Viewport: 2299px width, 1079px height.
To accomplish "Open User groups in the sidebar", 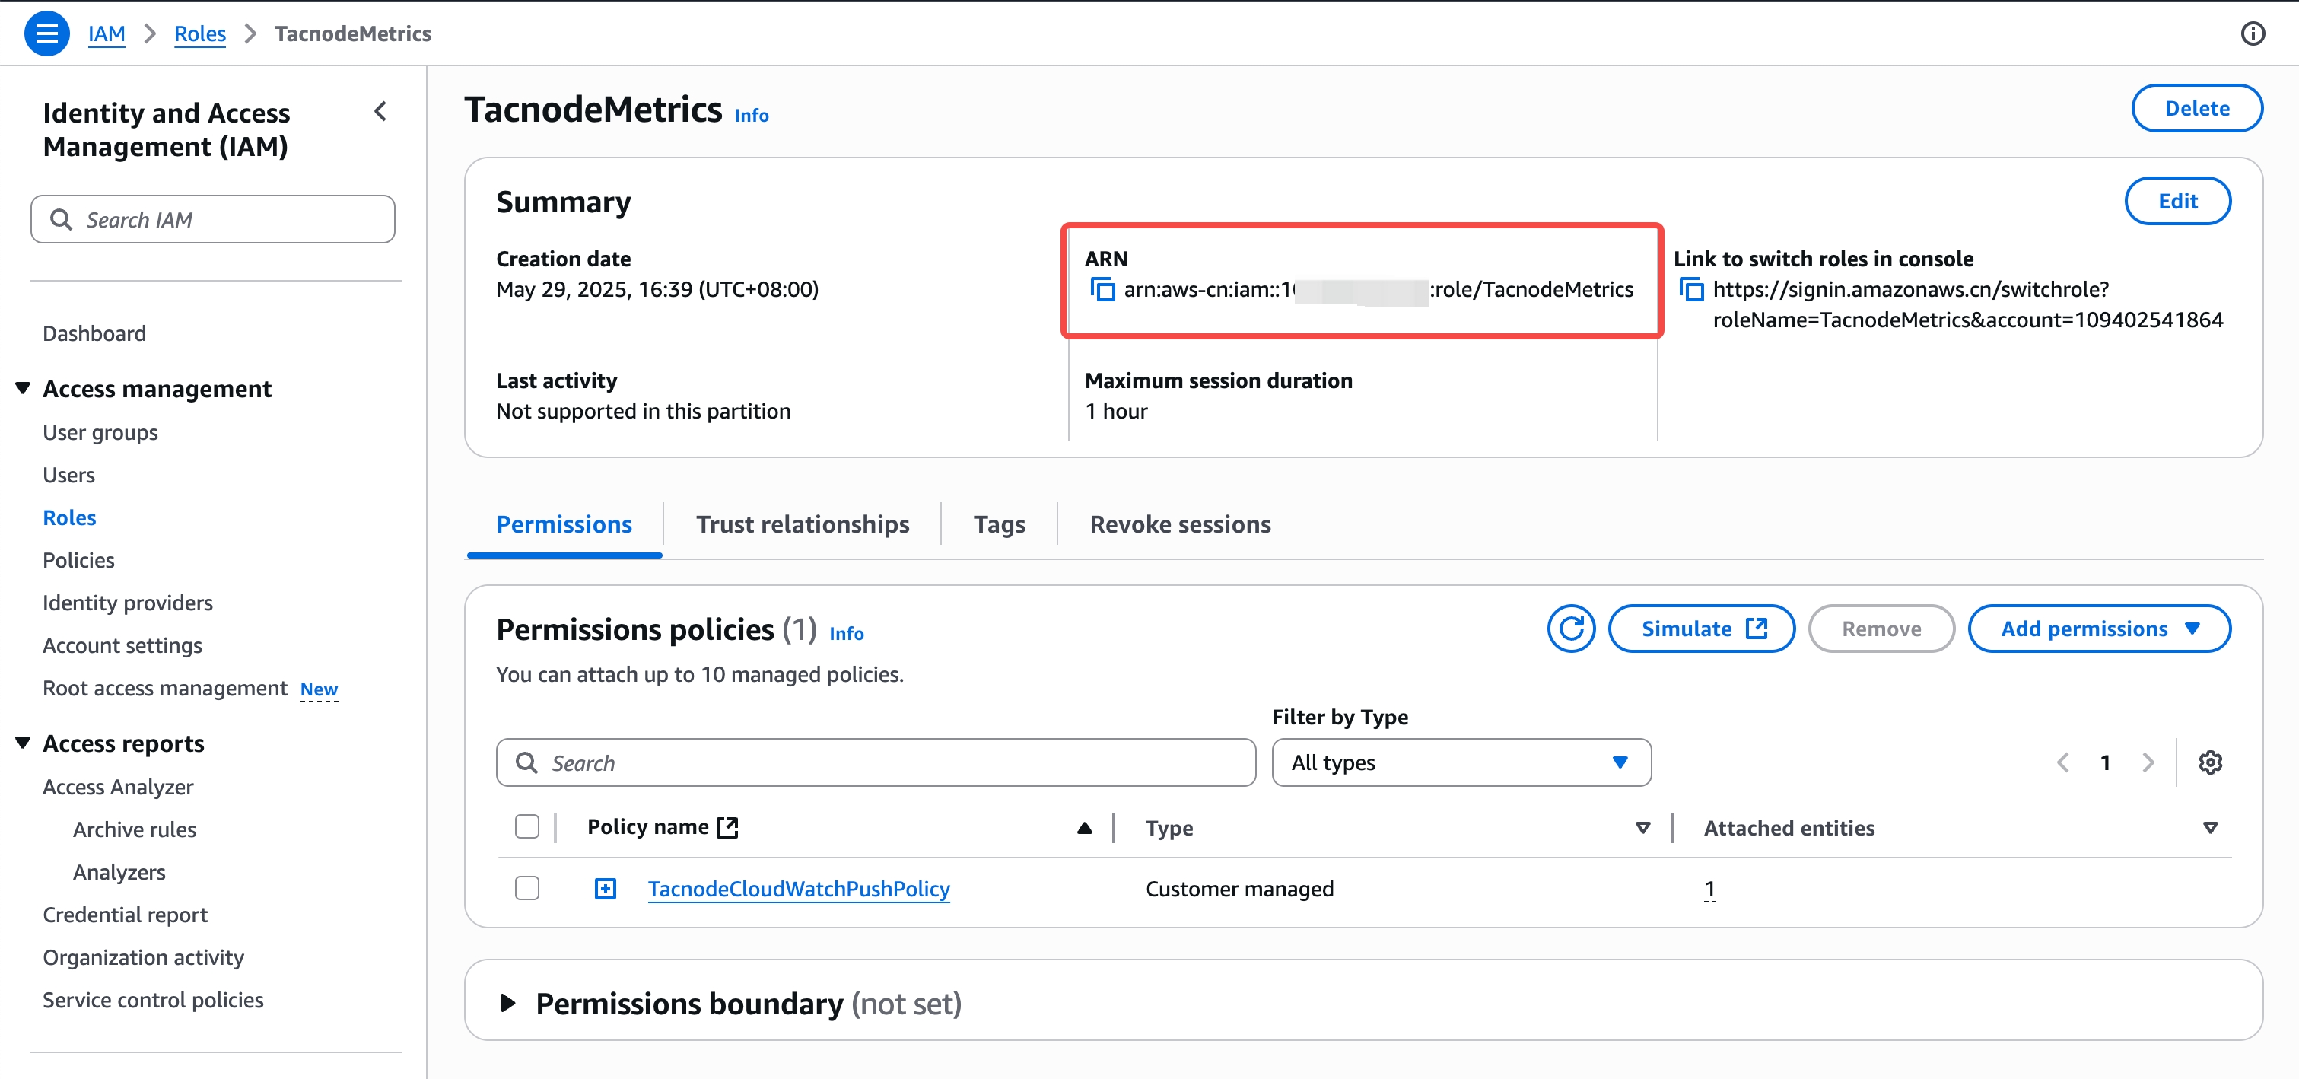I will click(100, 432).
